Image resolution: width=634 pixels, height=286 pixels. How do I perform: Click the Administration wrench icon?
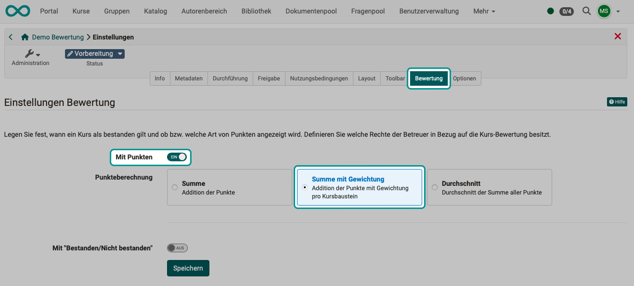coord(30,54)
